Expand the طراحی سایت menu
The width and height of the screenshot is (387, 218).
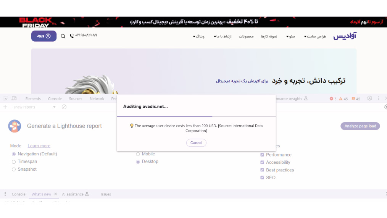click(x=315, y=37)
